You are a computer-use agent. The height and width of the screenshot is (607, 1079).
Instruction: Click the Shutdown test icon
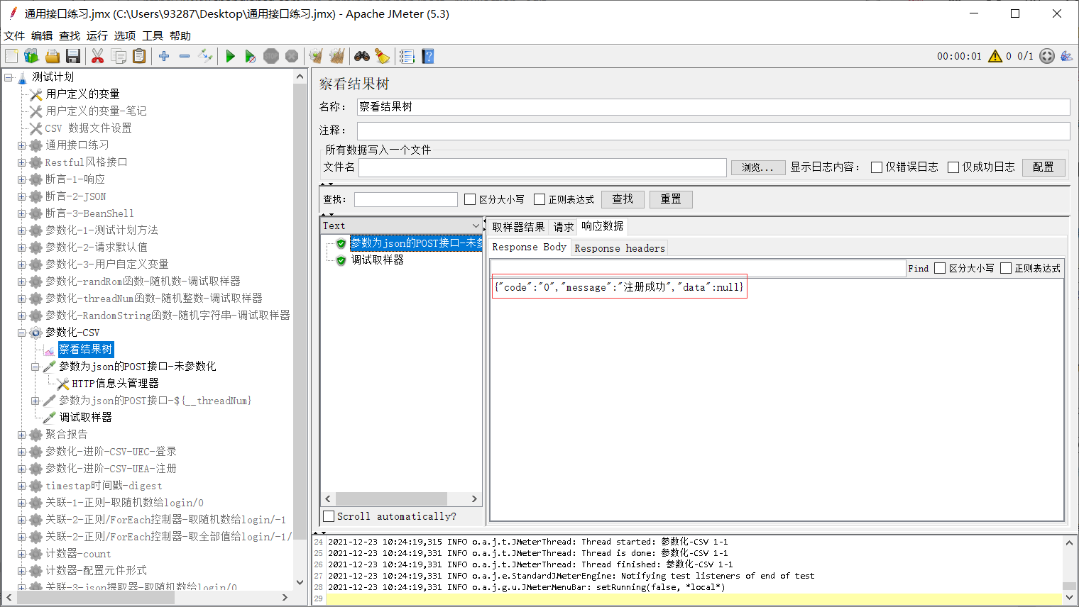292,56
